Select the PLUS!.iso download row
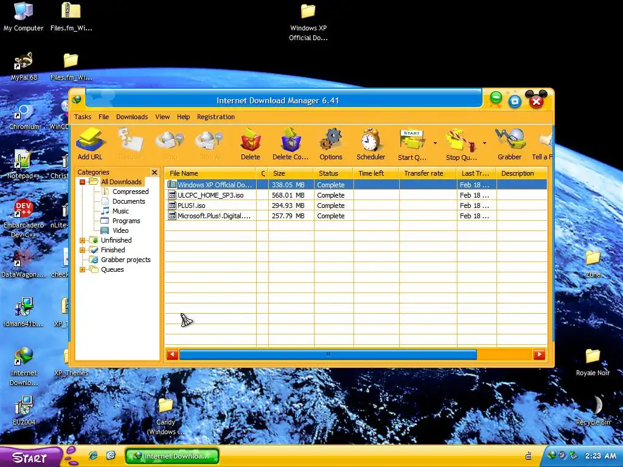Image resolution: width=623 pixels, height=467 pixels. click(356, 206)
